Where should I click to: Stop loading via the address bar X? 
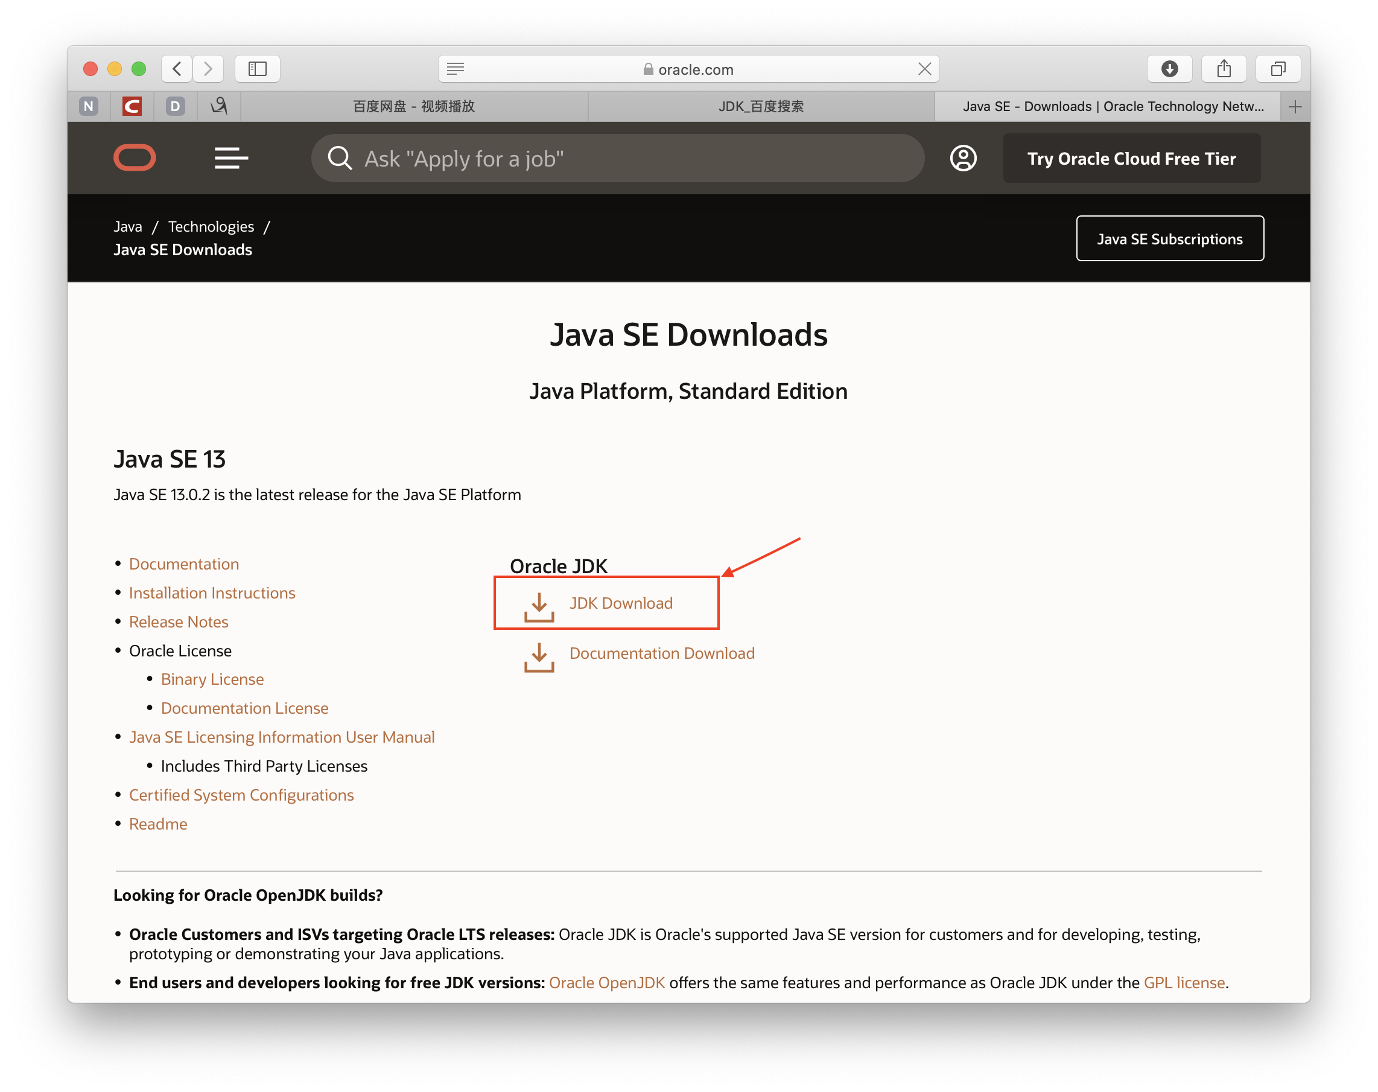pyautogui.click(x=924, y=68)
